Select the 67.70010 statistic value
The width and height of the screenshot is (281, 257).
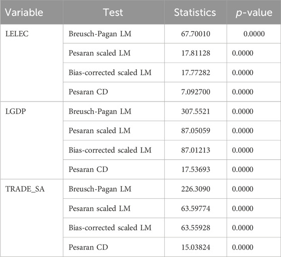coord(195,34)
